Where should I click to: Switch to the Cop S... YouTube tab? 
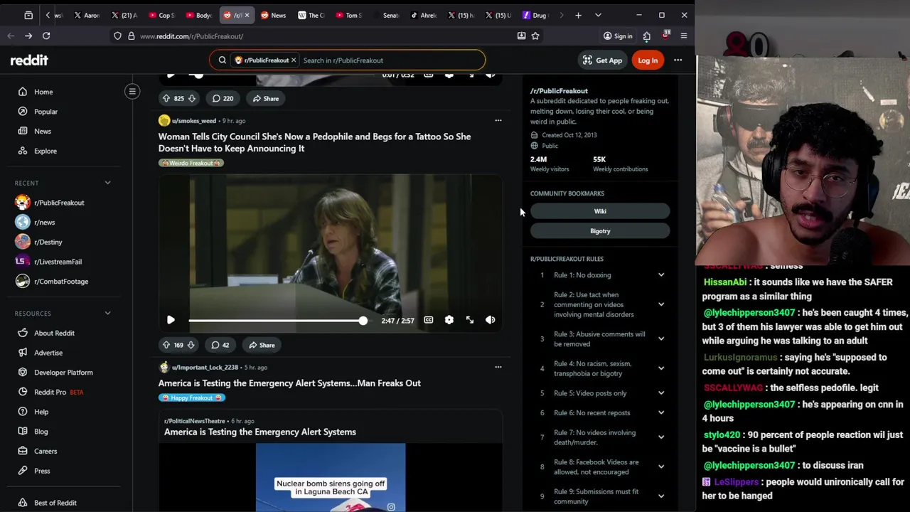pyautogui.click(x=162, y=15)
